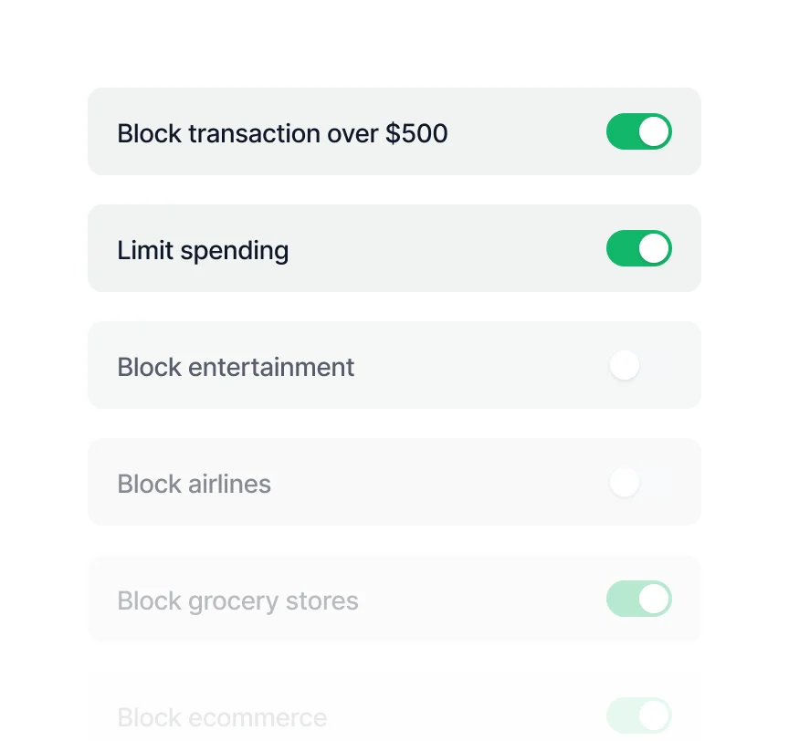Toggle off Block grocery stores

638,599
